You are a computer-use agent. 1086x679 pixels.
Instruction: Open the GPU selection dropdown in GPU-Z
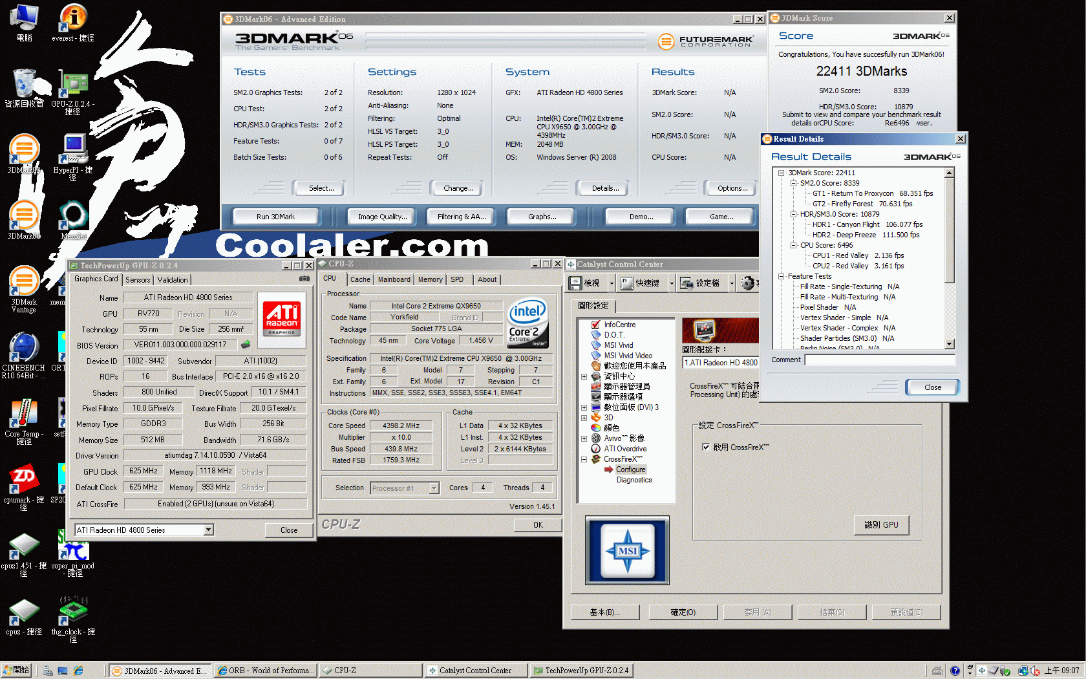pyautogui.click(x=208, y=530)
